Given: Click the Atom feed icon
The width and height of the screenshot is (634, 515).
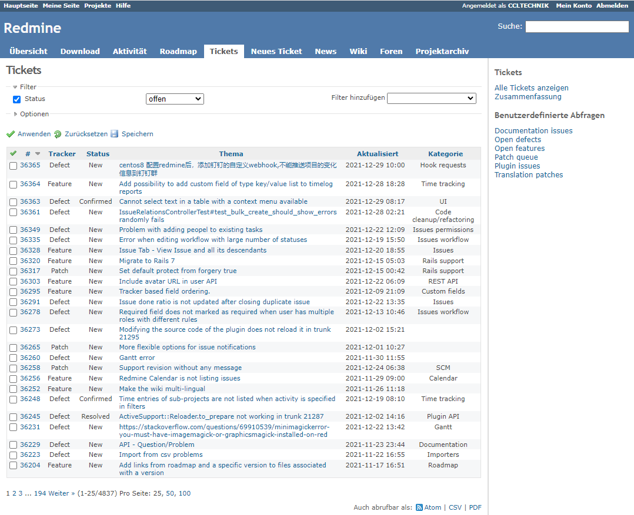Looking at the screenshot, I should pos(419,507).
